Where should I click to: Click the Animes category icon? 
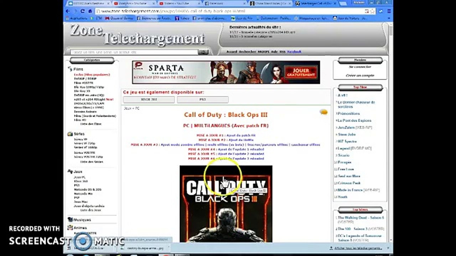(70, 228)
